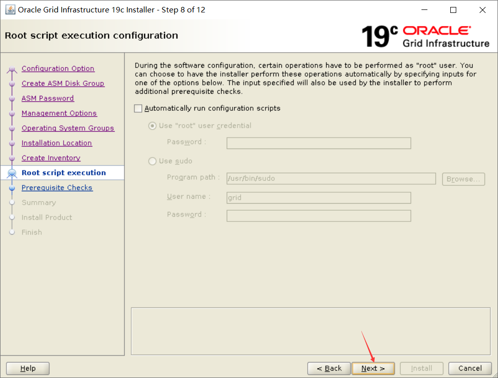This screenshot has width=498, height=378.
Task: Select Use "root" user credential radio button
Action: pos(153,126)
